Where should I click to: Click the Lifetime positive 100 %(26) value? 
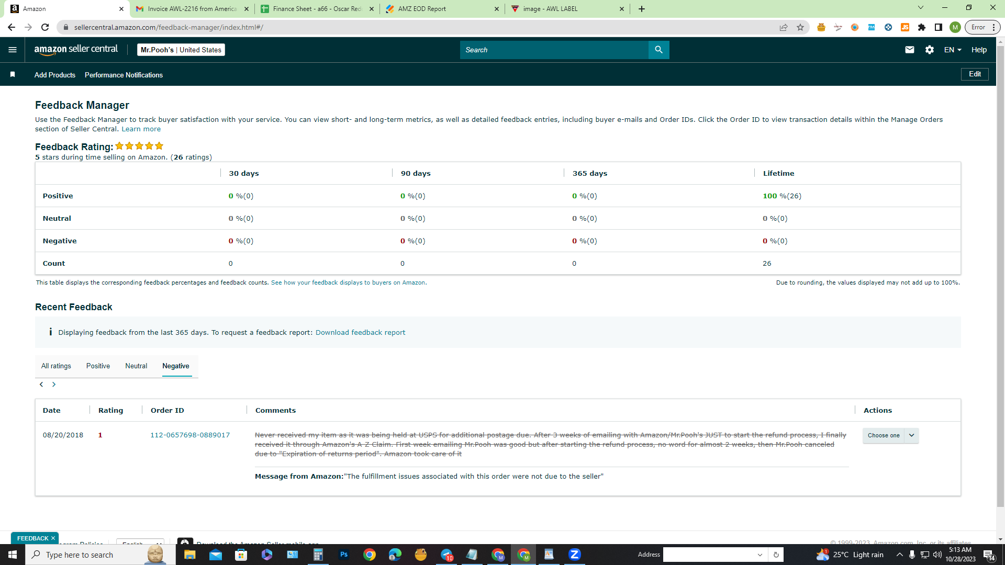[x=782, y=196]
